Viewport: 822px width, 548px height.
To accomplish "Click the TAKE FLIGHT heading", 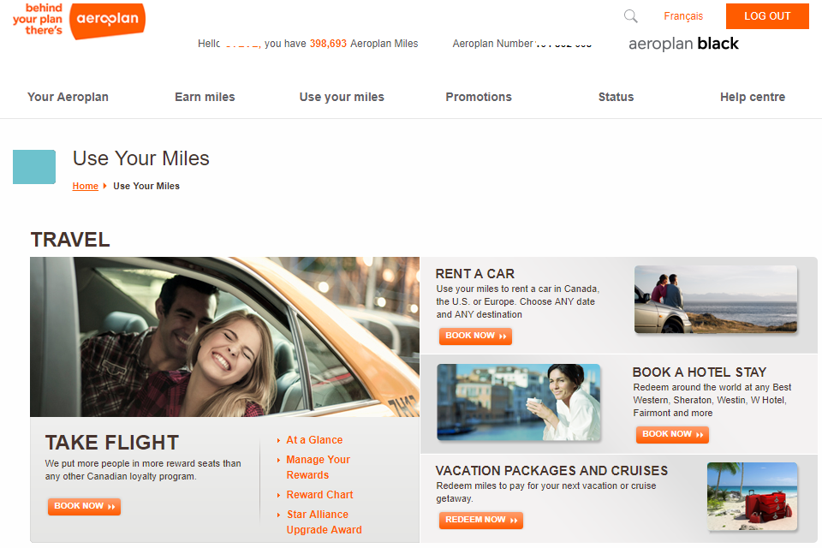I will coord(112,443).
